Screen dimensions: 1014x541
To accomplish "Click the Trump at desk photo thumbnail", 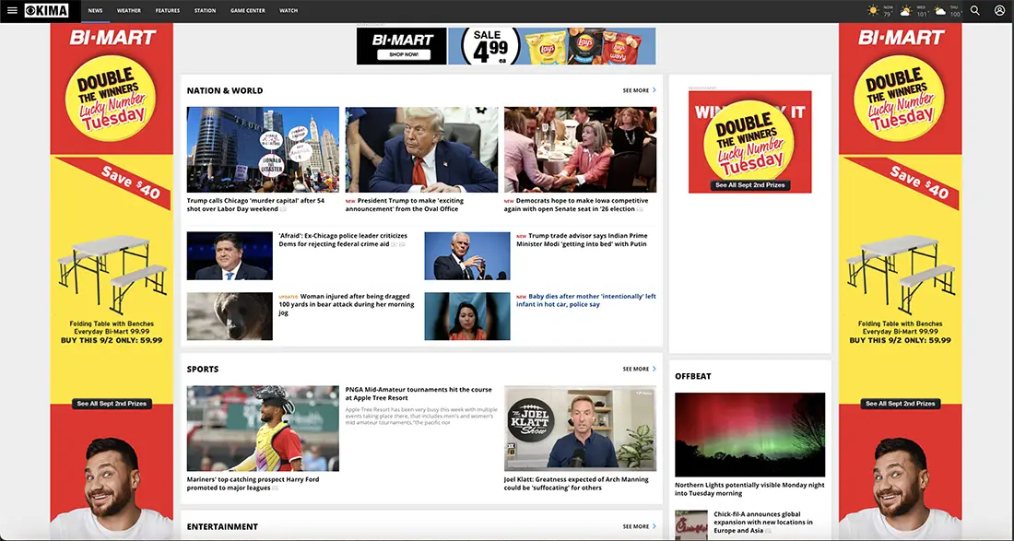I will point(421,150).
